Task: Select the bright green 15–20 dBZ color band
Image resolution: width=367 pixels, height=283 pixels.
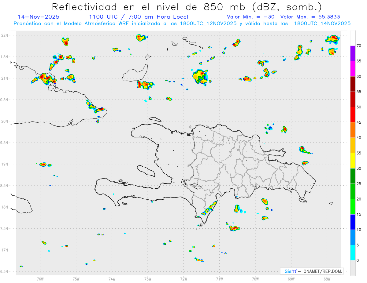Action: (x=353, y=207)
